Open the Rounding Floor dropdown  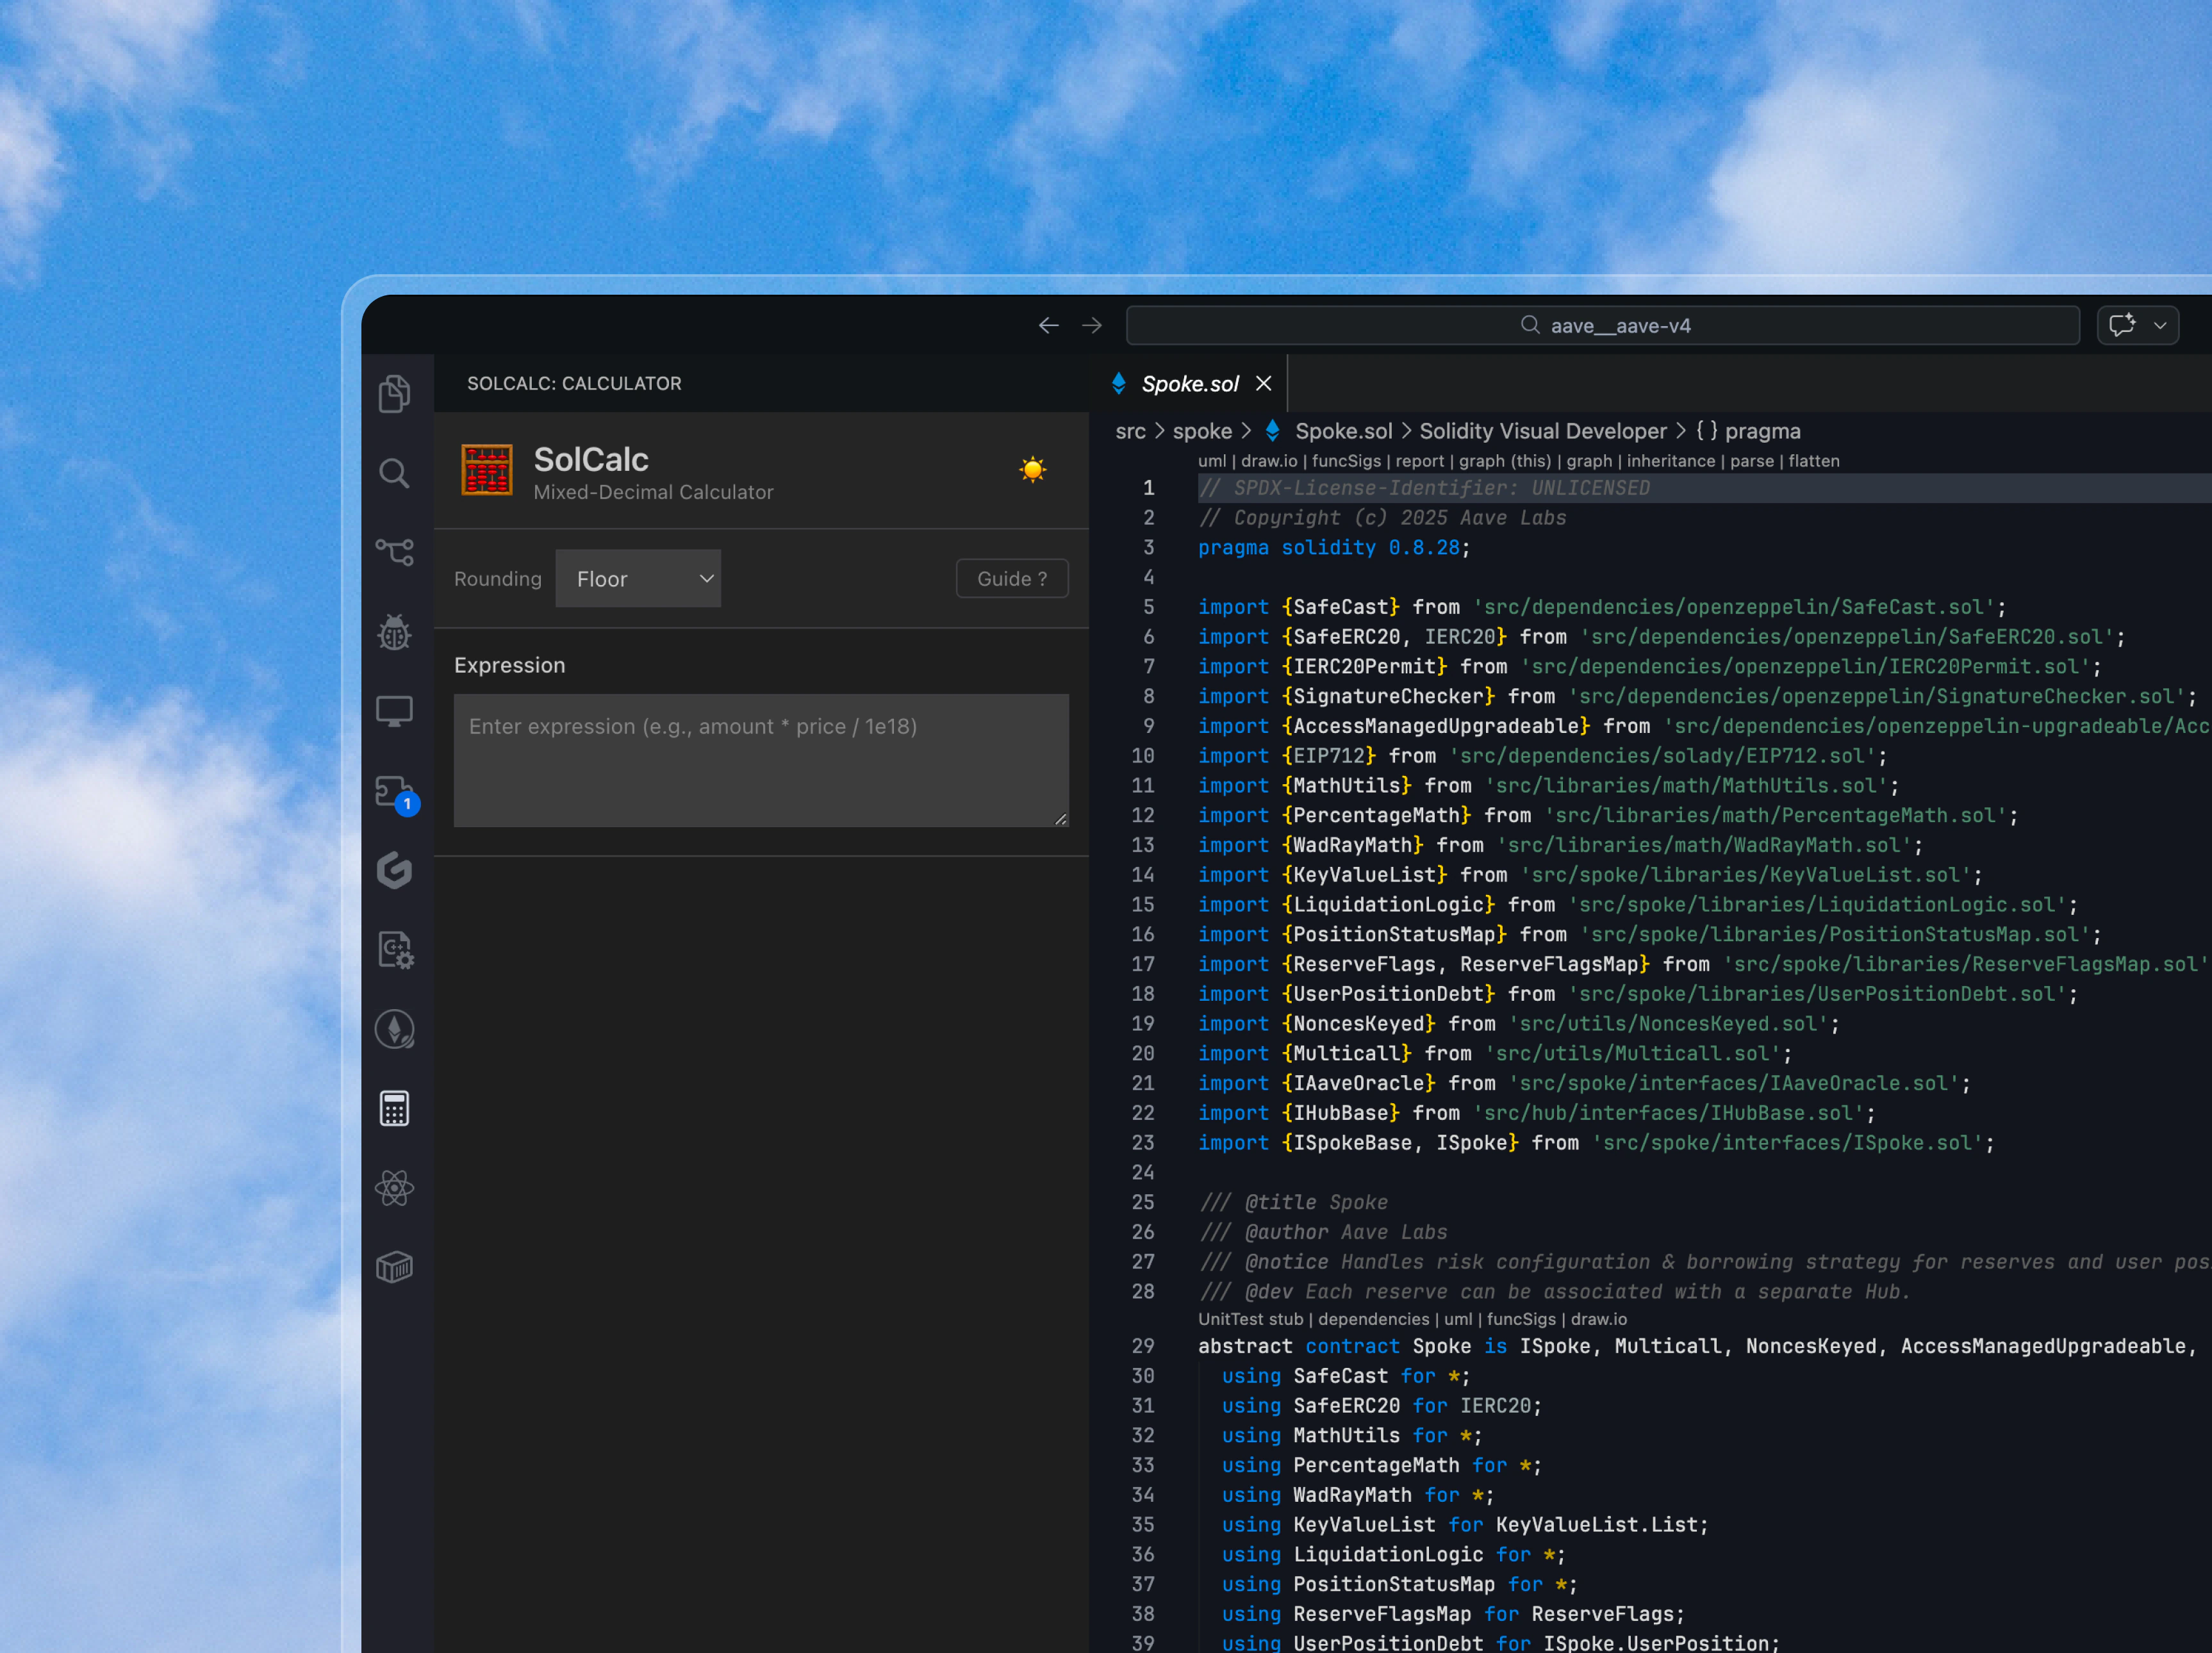click(638, 578)
